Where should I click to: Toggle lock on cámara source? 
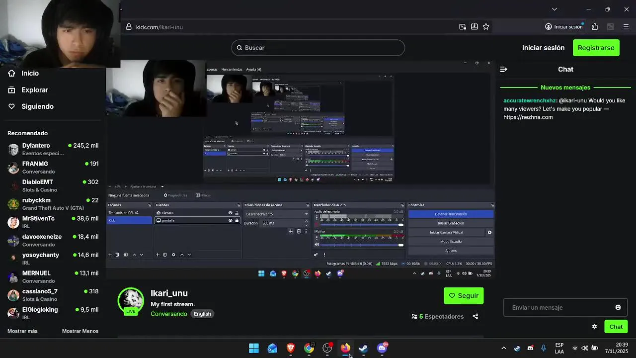pos(237,213)
